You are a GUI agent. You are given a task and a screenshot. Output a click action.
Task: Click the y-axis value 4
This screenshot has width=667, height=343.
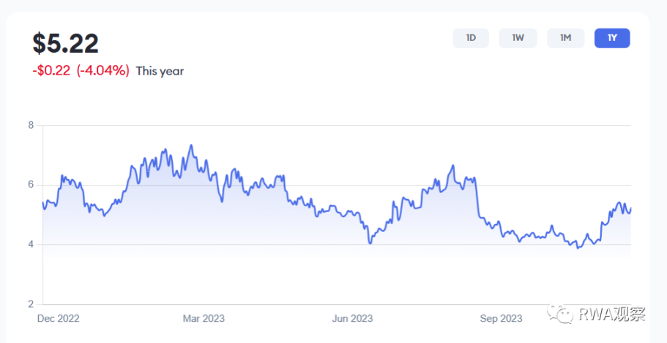point(31,244)
